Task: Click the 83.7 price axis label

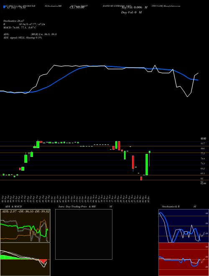Action: (203, 143)
